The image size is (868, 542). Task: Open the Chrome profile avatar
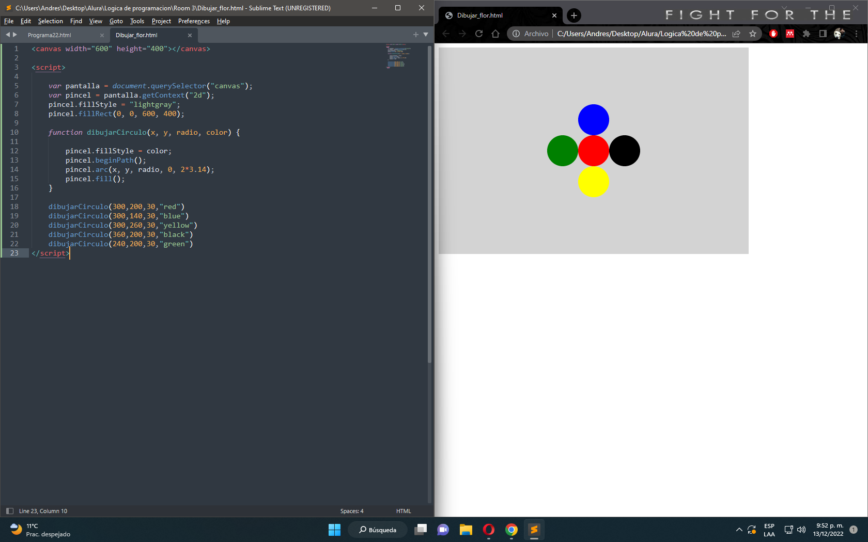[x=840, y=34]
